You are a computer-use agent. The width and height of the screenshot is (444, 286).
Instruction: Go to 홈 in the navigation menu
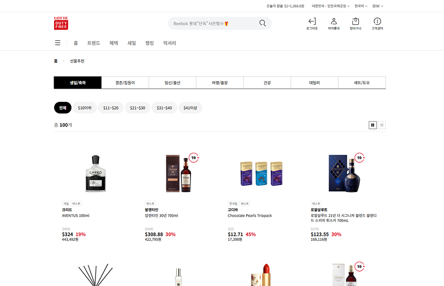76,43
